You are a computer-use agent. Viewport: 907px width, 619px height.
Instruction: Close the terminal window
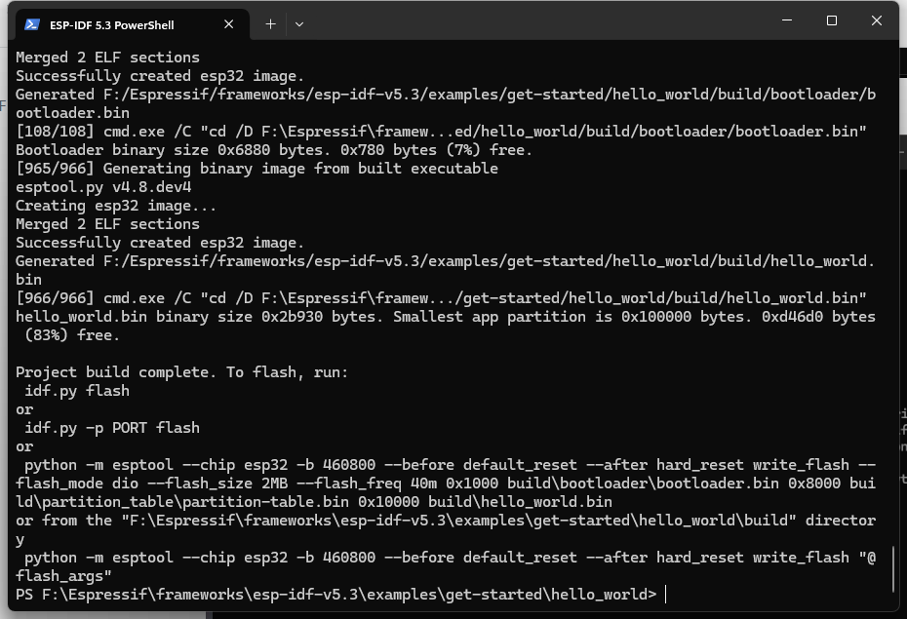coord(877,20)
